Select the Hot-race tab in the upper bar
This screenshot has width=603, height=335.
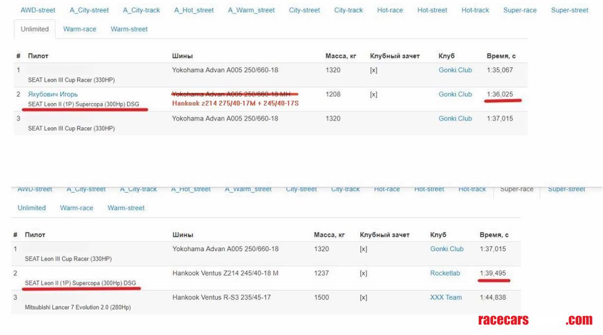390,10
